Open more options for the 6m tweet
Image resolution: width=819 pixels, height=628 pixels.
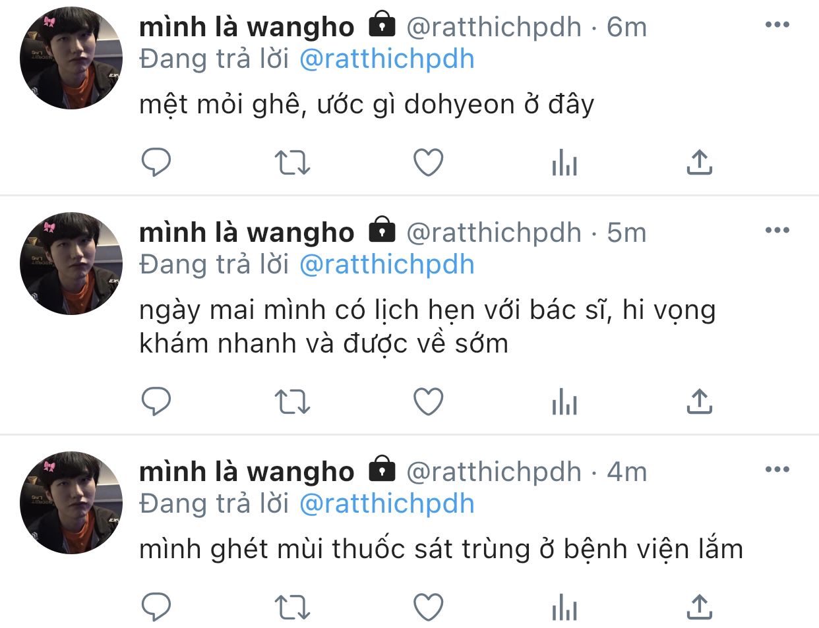point(777,25)
